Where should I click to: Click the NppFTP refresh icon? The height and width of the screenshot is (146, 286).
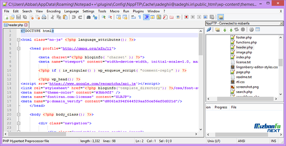pyautogui.click(x=237, y=30)
